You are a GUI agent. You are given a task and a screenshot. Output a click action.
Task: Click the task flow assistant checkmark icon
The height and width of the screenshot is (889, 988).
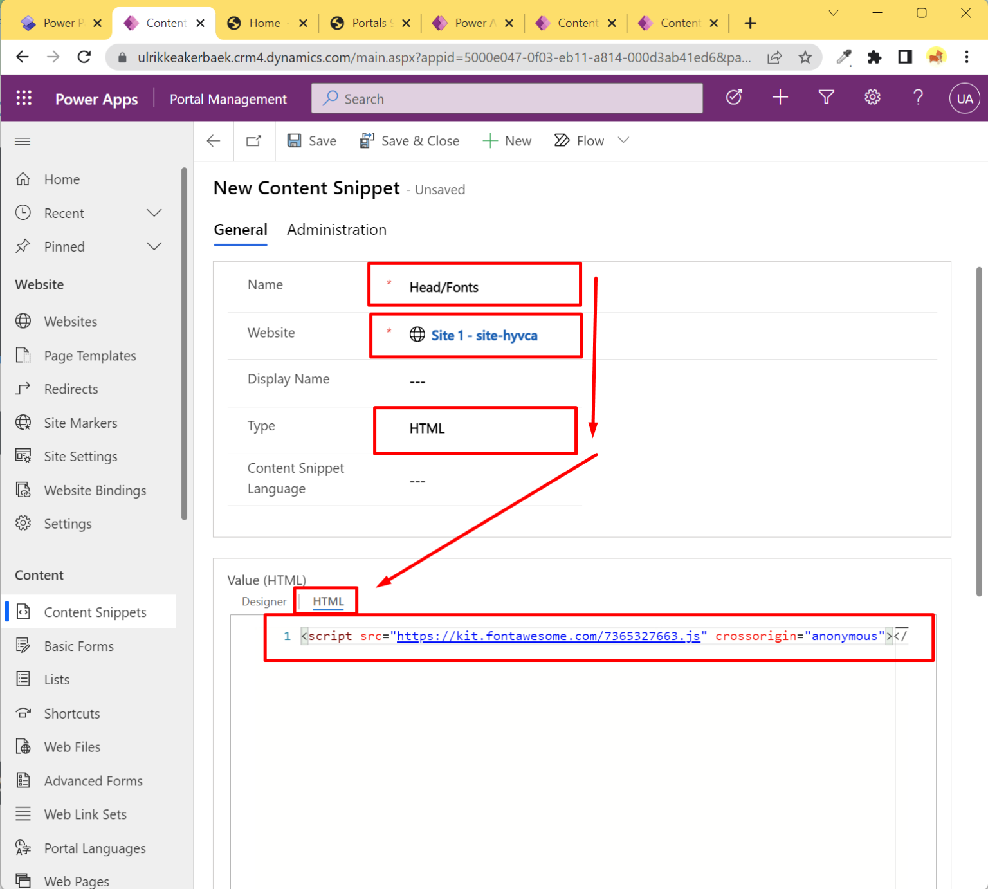coord(734,97)
